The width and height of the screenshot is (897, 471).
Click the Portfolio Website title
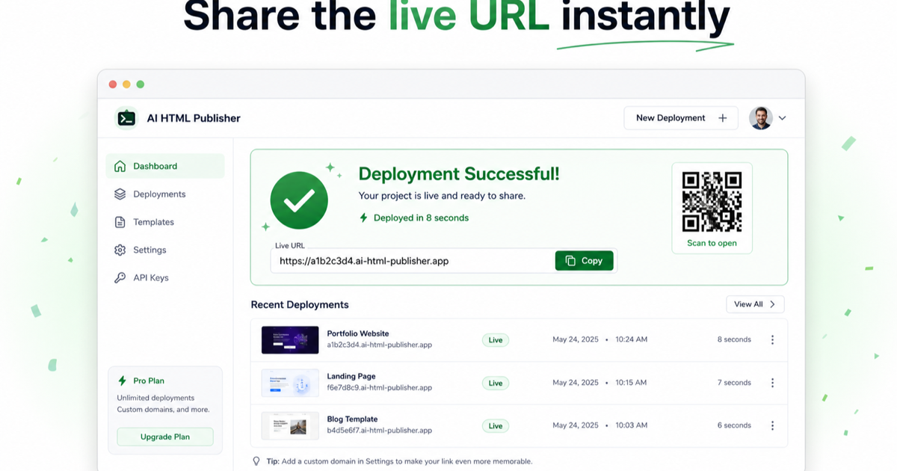pyautogui.click(x=358, y=333)
